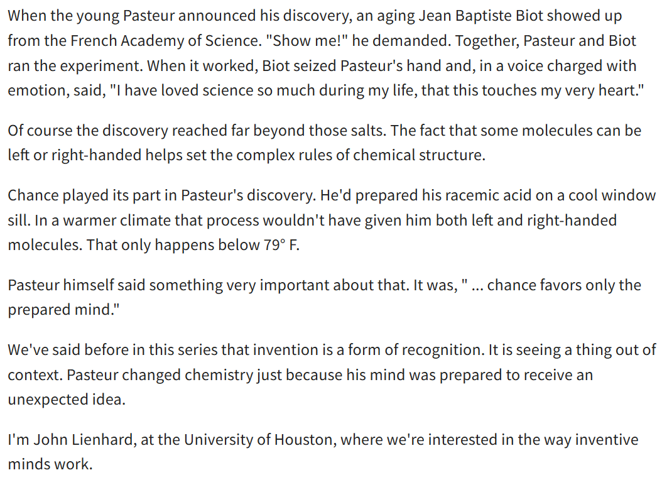Click the words "prepared mind."
Screen dimensions: 662x480
pos(64,310)
